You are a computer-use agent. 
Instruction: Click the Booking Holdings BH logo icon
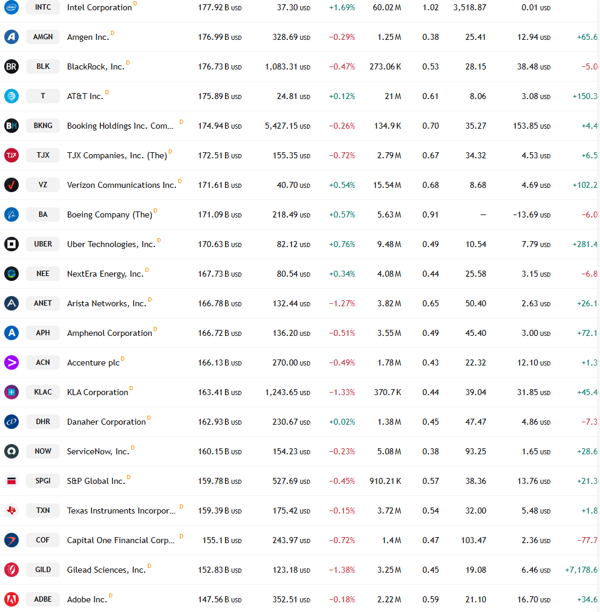pos(11,126)
